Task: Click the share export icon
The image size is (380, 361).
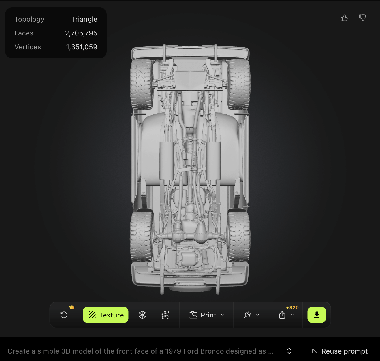Action: tap(282, 315)
